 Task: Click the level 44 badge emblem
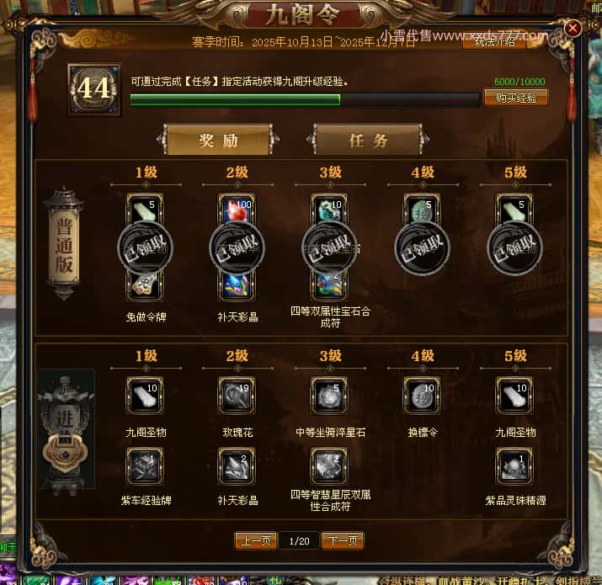tap(94, 89)
